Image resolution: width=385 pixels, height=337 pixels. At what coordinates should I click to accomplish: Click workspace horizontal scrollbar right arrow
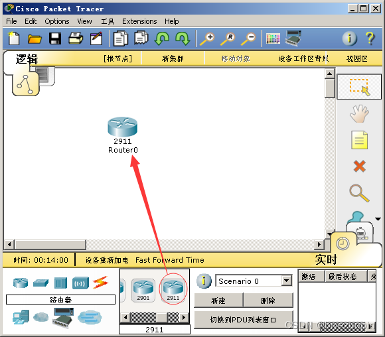point(319,244)
